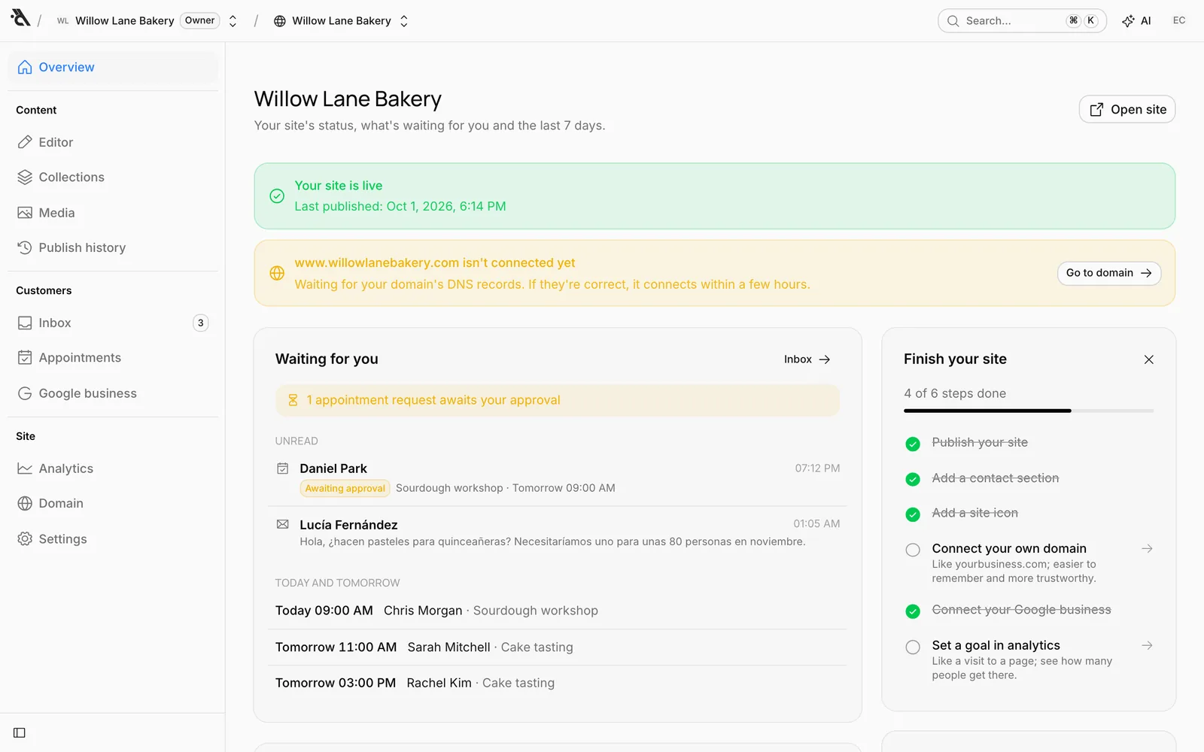Click the app logo in top-left corner
The height and width of the screenshot is (752, 1204).
point(20,18)
